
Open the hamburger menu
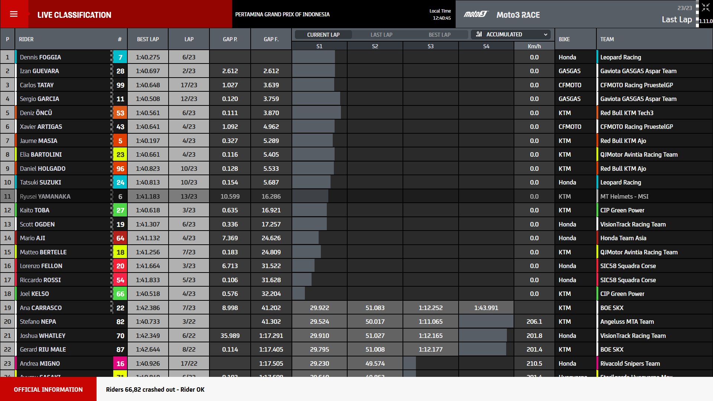pyautogui.click(x=14, y=14)
